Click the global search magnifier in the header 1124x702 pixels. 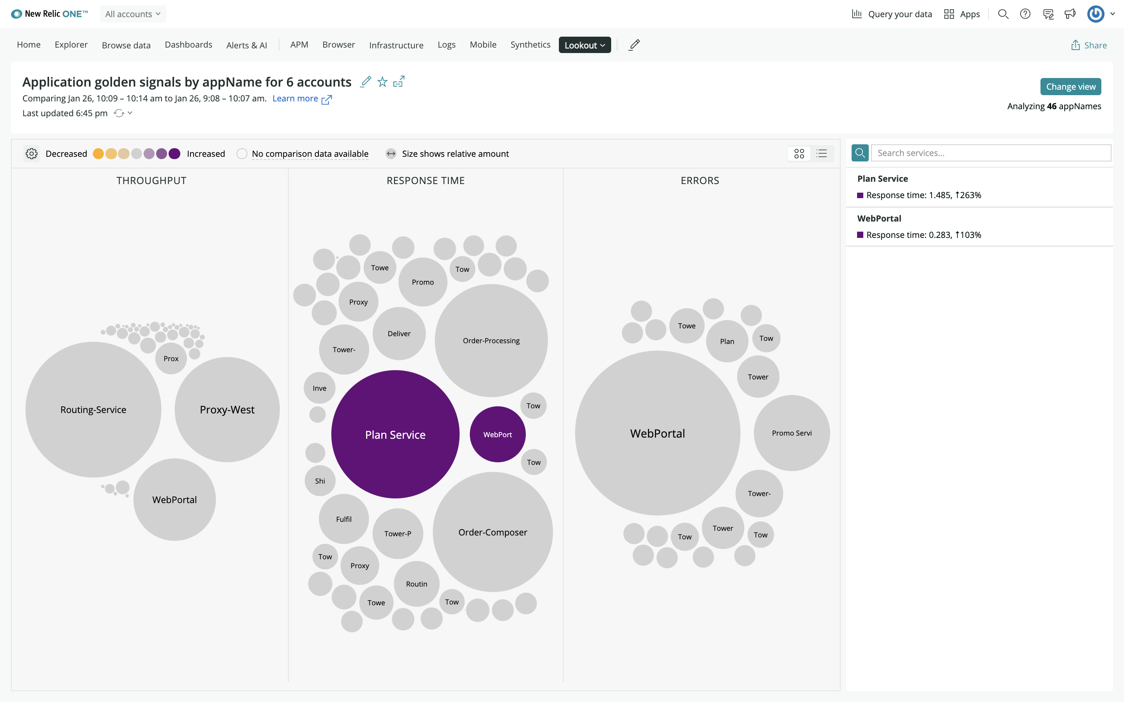pos(1003,14)
